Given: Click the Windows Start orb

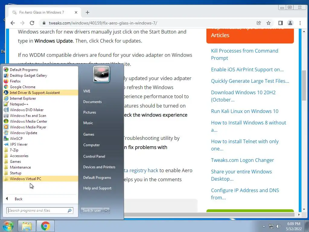Looking at the screenshot, I should tap(8, 226).
